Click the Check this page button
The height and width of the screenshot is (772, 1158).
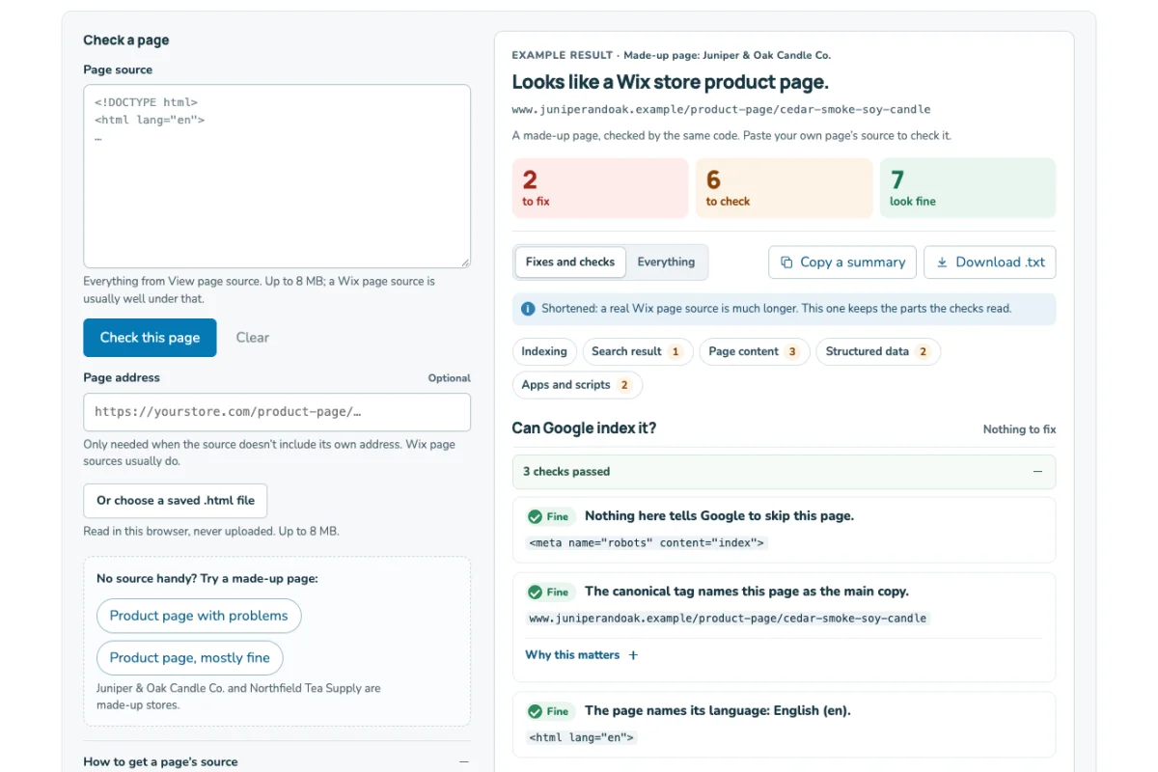click(150, 338)
